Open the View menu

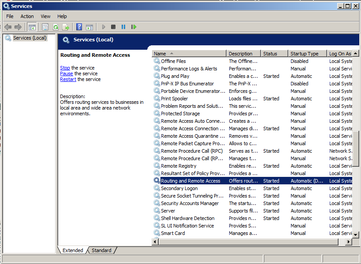pyautogui.click(x=45, y=16)
